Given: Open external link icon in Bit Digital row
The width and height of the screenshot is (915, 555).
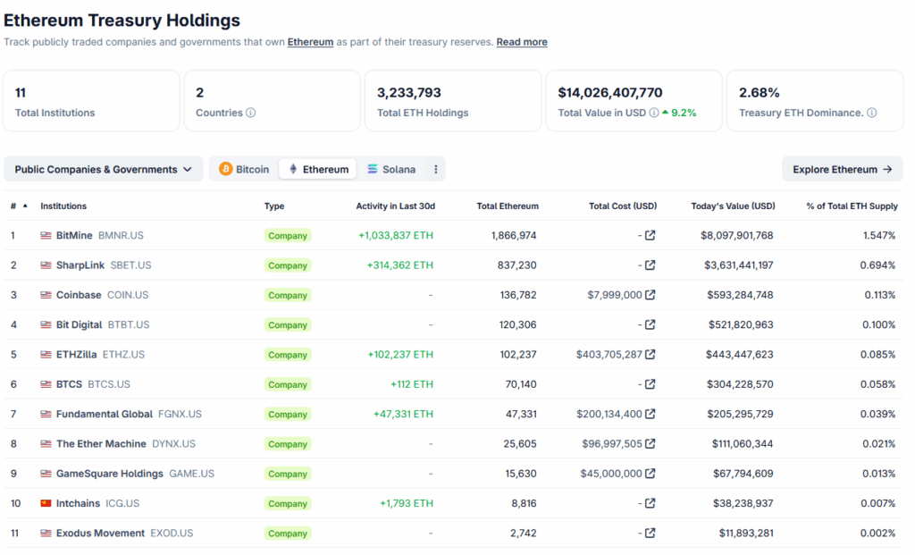Looking at the screenshot, I should coord(651,324).
